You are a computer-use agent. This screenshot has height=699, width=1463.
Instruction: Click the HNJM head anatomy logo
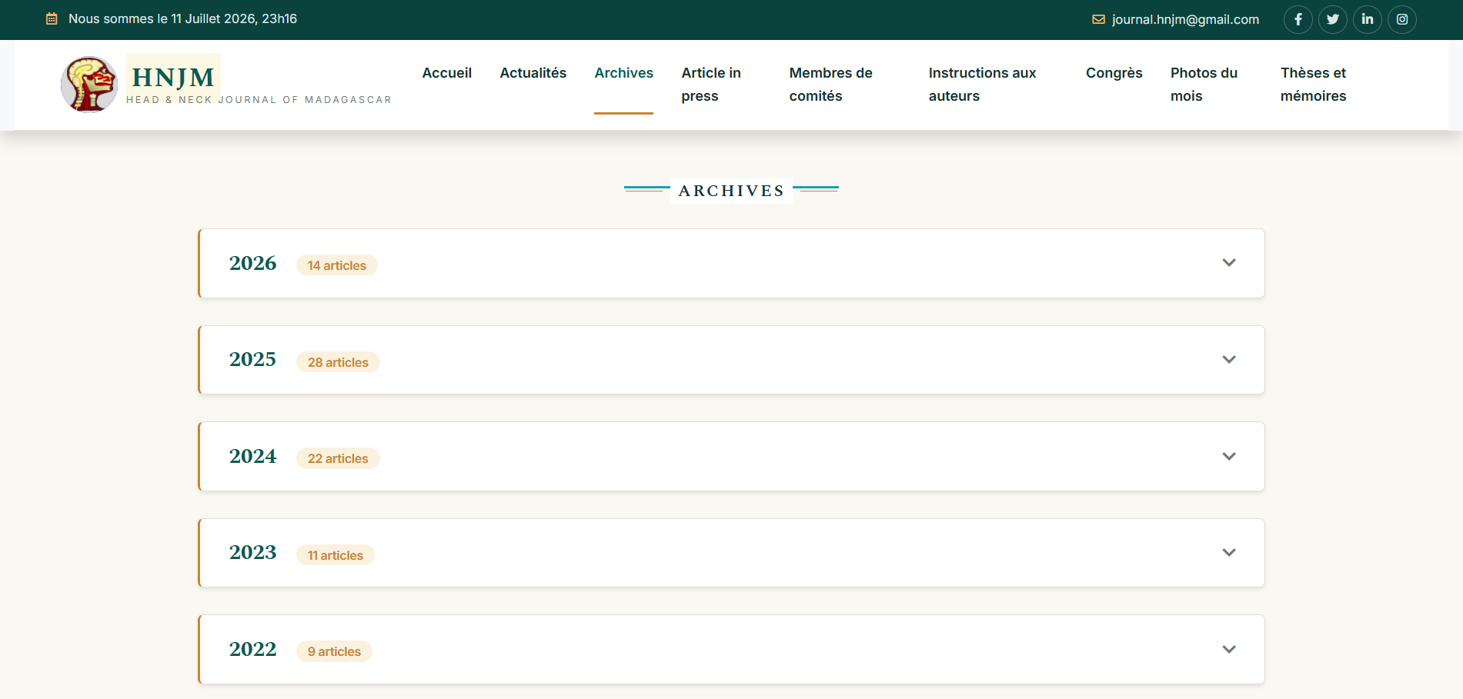pyautogui.click(x=89, y=84)
